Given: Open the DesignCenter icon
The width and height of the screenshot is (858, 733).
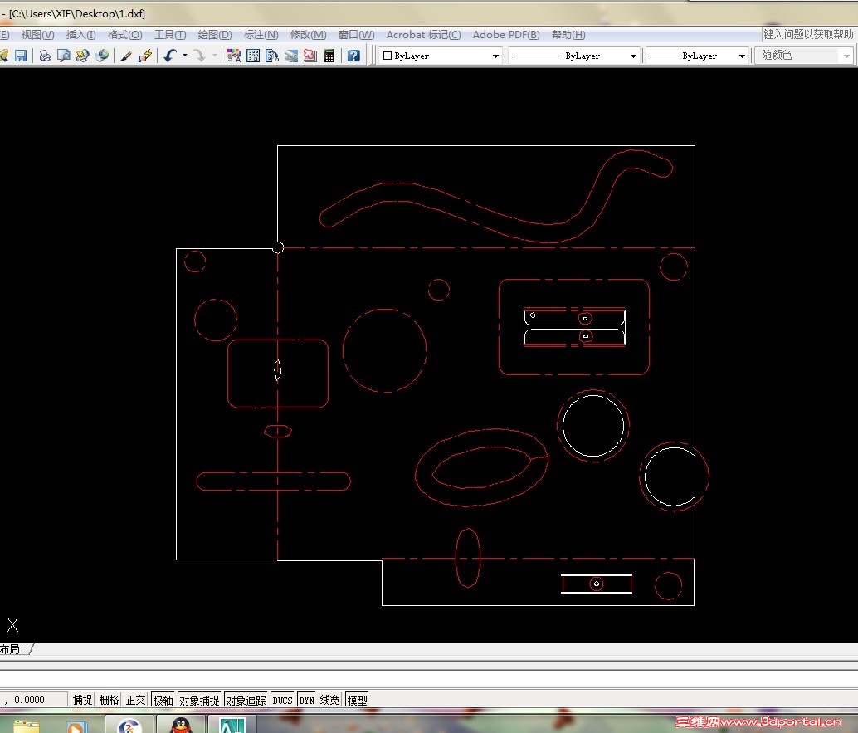Looking at the screenshot, I should click(x=253, y=56).
